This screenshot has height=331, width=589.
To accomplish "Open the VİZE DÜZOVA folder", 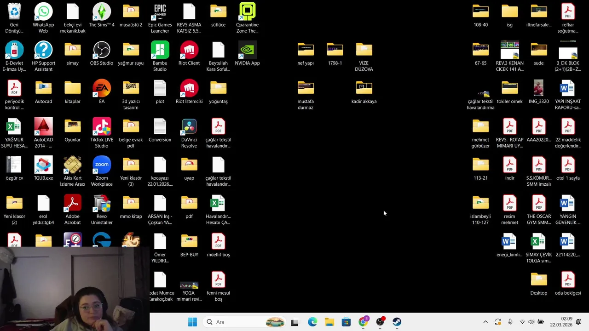I will click(364, 50).
